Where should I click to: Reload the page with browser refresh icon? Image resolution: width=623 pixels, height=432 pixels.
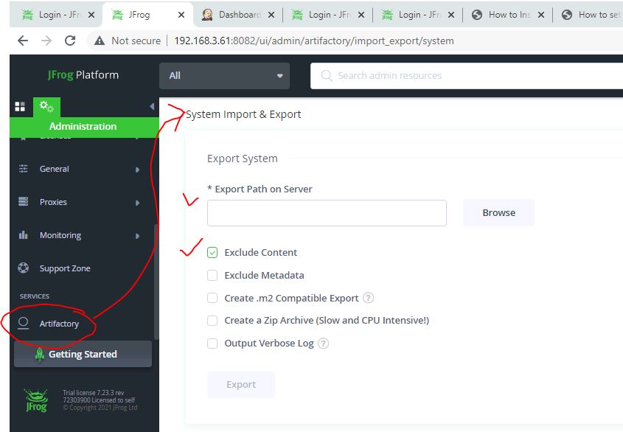[70, 41]
